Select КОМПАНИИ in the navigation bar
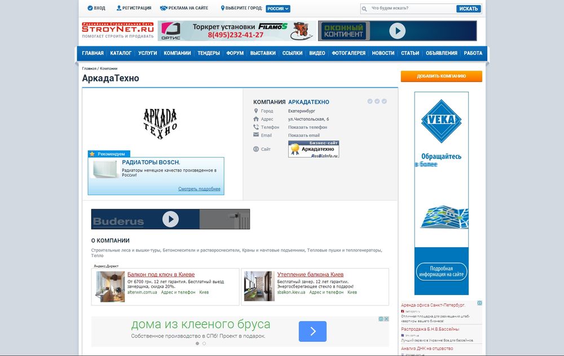The image size is (564, 356). pos(177,53)
